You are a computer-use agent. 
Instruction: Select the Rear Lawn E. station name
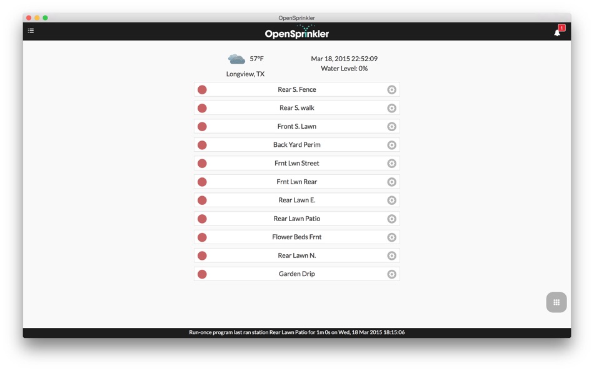[x=296, y=200]
